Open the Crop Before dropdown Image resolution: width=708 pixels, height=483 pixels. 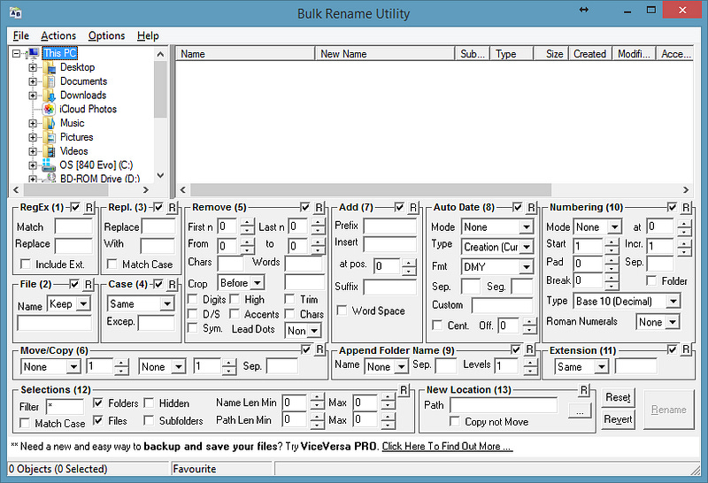click(258, 283)
